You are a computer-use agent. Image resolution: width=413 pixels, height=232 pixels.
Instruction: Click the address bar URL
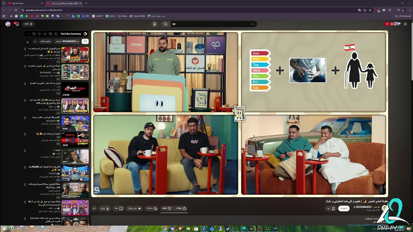(x=44, y=10)
